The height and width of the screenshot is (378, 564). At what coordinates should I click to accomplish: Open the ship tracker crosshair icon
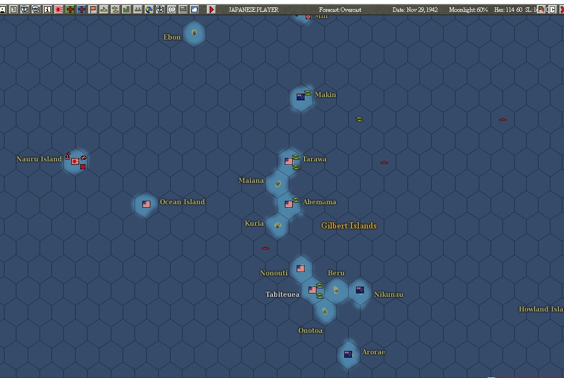(x=36, y=10)
